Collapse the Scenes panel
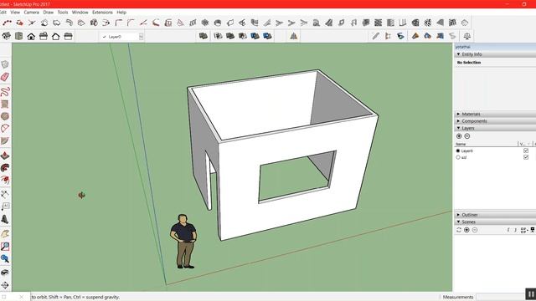Viewport: 536px width, 301px height. pyautogui.click(x=458, y=222)
